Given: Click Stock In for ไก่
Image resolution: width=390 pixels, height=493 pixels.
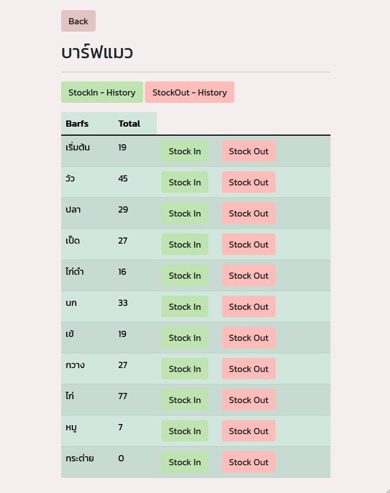Looking at the screenshot, I should (185, 400).
